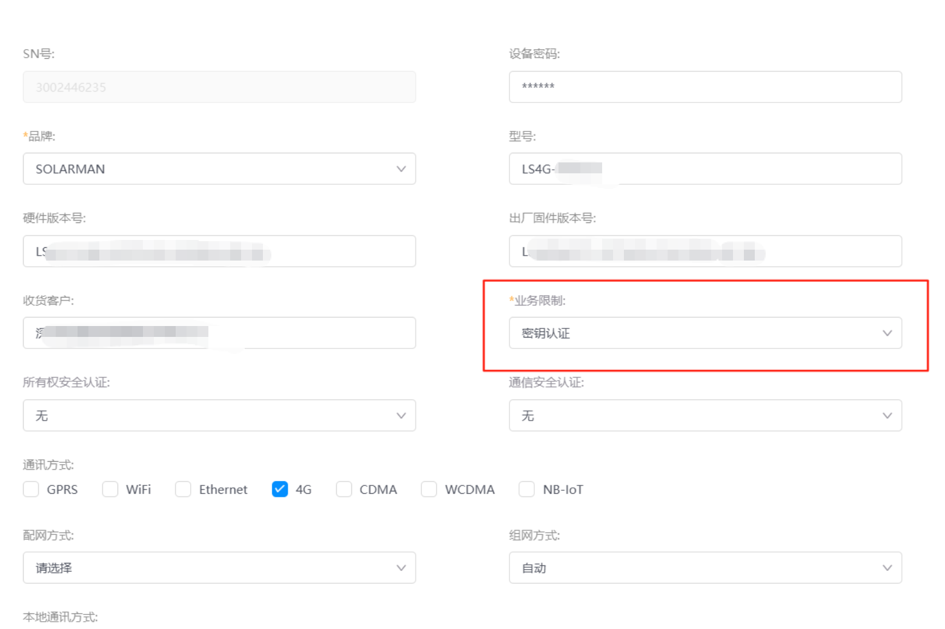The height and width of the screenshot is (629, 945).
Task: Tick the Ethernet checkbox
Action: click(x=183, y=489)
